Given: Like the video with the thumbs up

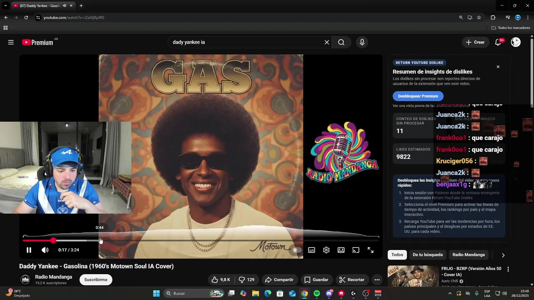Looking at the screenshot, I should pos(221,280).
